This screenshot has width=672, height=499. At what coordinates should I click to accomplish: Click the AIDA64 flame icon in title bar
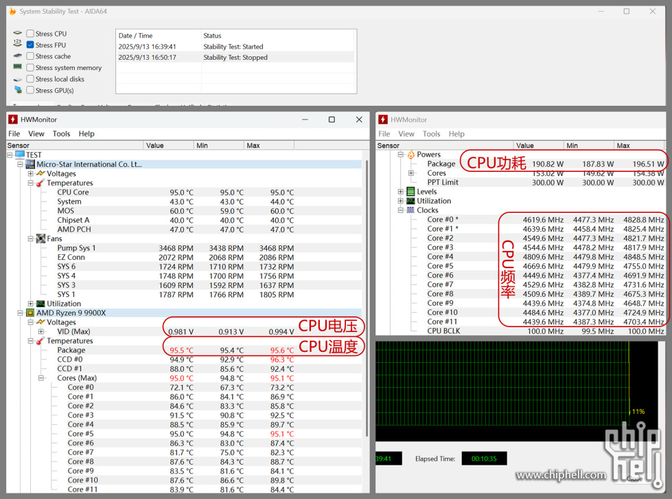(x=13, y=11)
